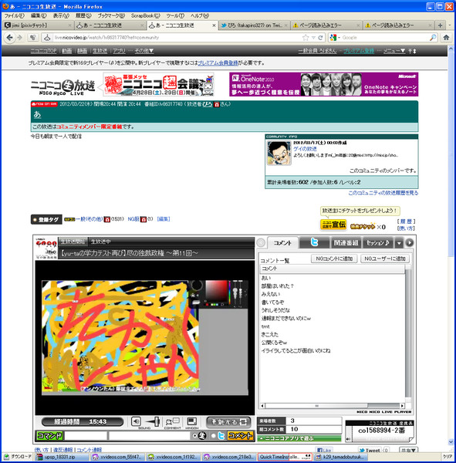
Task: Click the Tweet button below the player
Action: 370,450
